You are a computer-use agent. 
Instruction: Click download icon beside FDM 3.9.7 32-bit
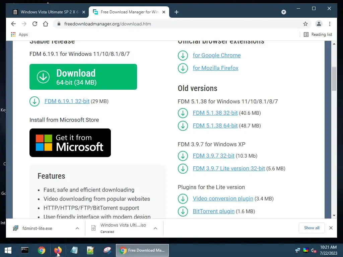tap(183, 156)
